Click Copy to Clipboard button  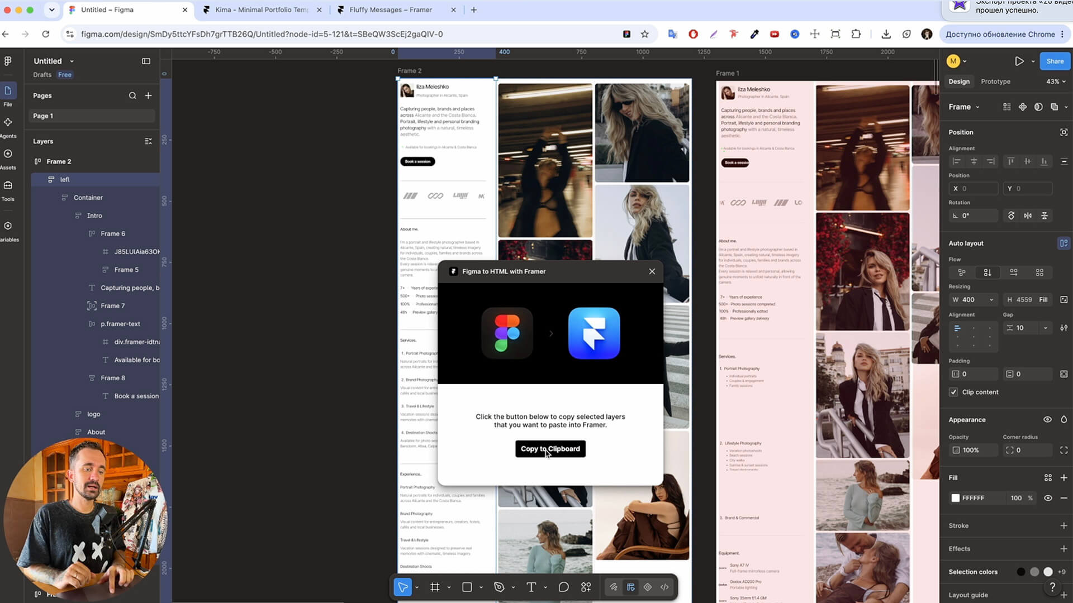[550, 448]
